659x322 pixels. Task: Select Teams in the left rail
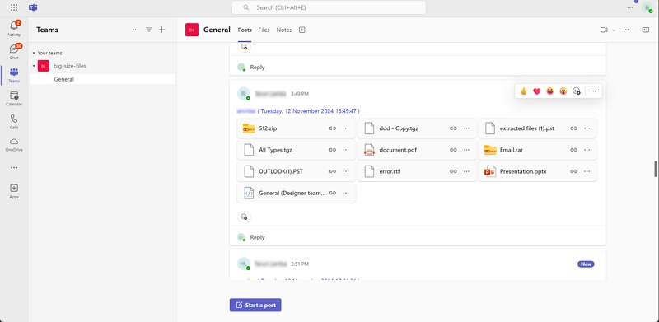14,75
